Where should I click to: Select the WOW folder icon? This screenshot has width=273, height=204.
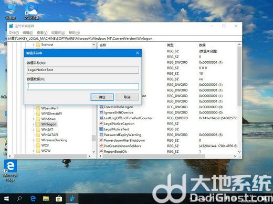pyautogui.click(x=38, y=151)
